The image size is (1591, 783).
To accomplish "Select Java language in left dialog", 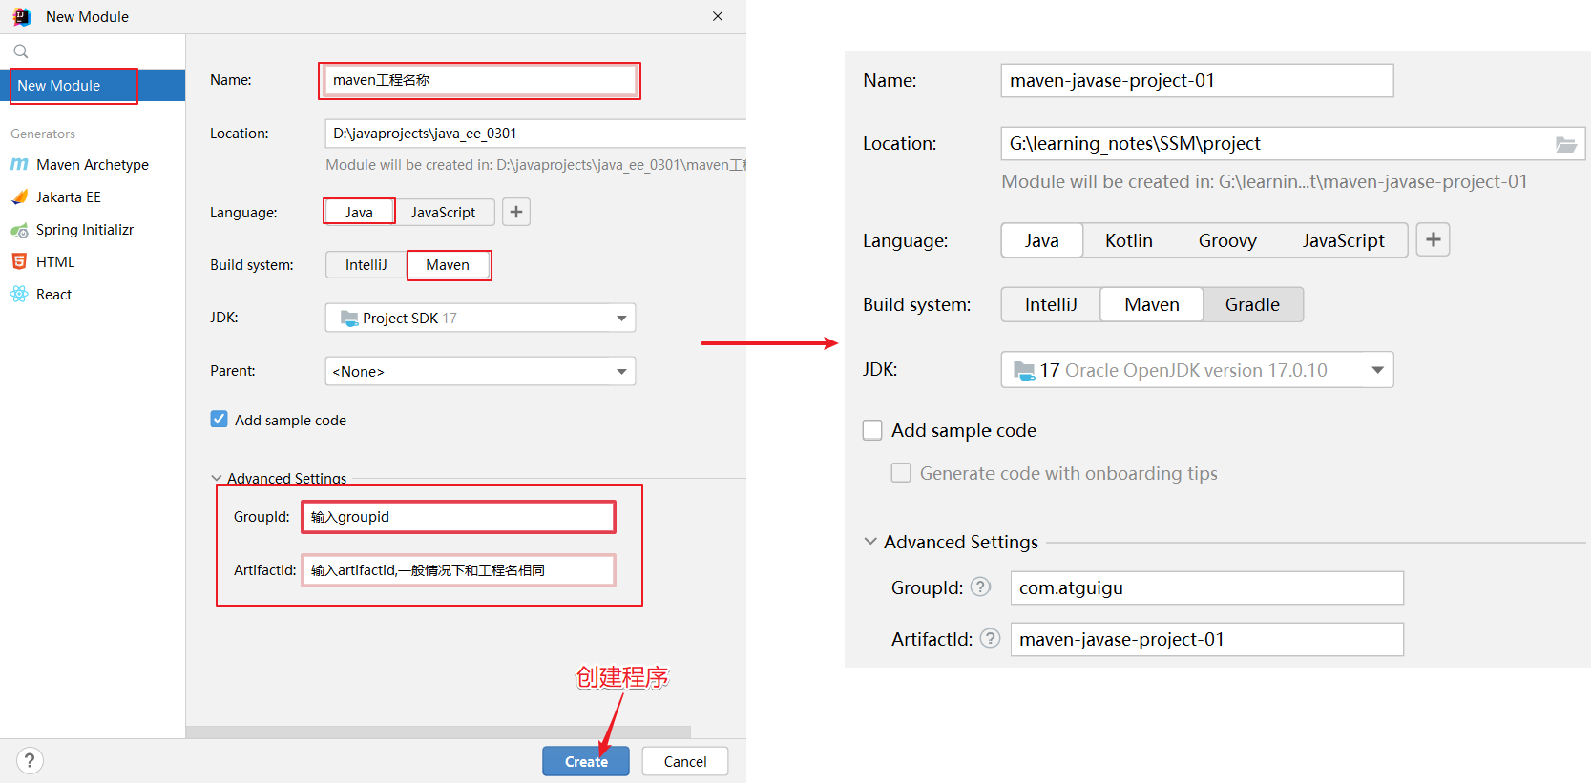I will point(360,212).
